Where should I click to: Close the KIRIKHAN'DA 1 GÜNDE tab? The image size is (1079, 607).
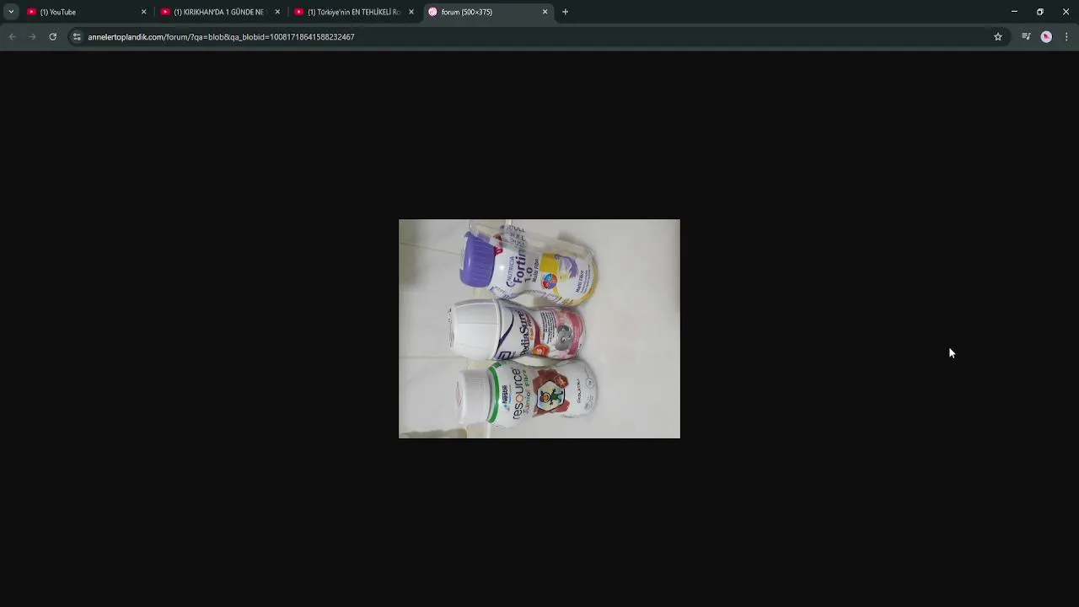pos(277,12)
